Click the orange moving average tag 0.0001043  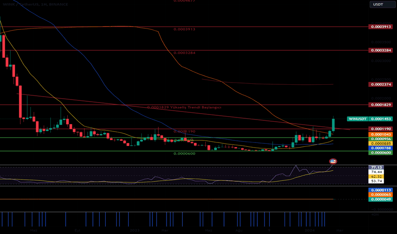click(380, 134)
